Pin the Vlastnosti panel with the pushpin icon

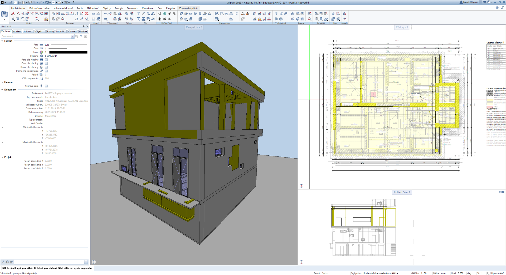[x=84, y=26]
